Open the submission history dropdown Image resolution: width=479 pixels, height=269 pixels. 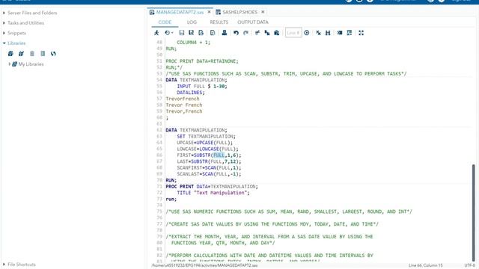click(x=168, y=33)
